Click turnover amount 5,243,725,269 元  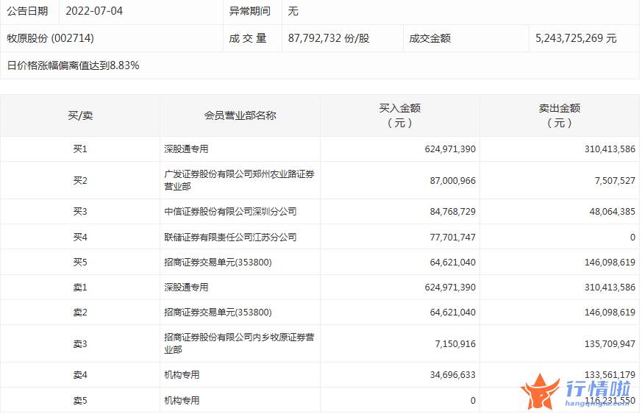[576, 38]
